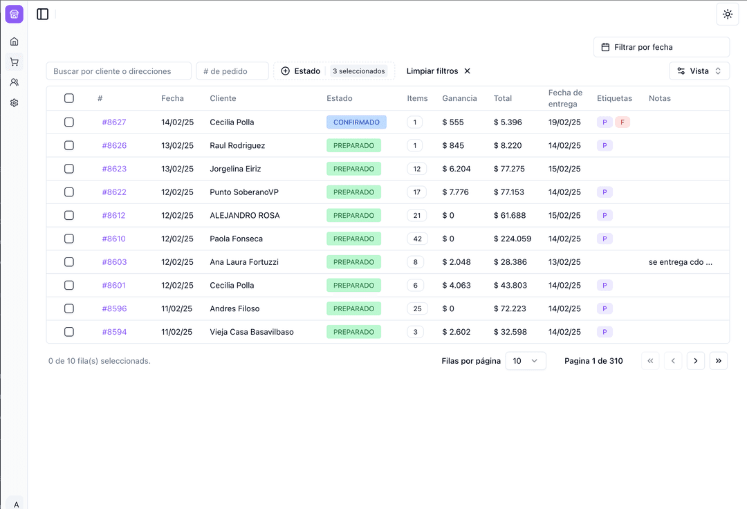The width and height of the screenshot is (747, 509).
Task: Toggle the dark mode sun icon
Action: tap(727, 14)
